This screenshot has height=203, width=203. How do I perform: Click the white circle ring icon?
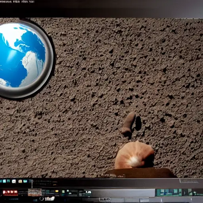tap(42, 199)
